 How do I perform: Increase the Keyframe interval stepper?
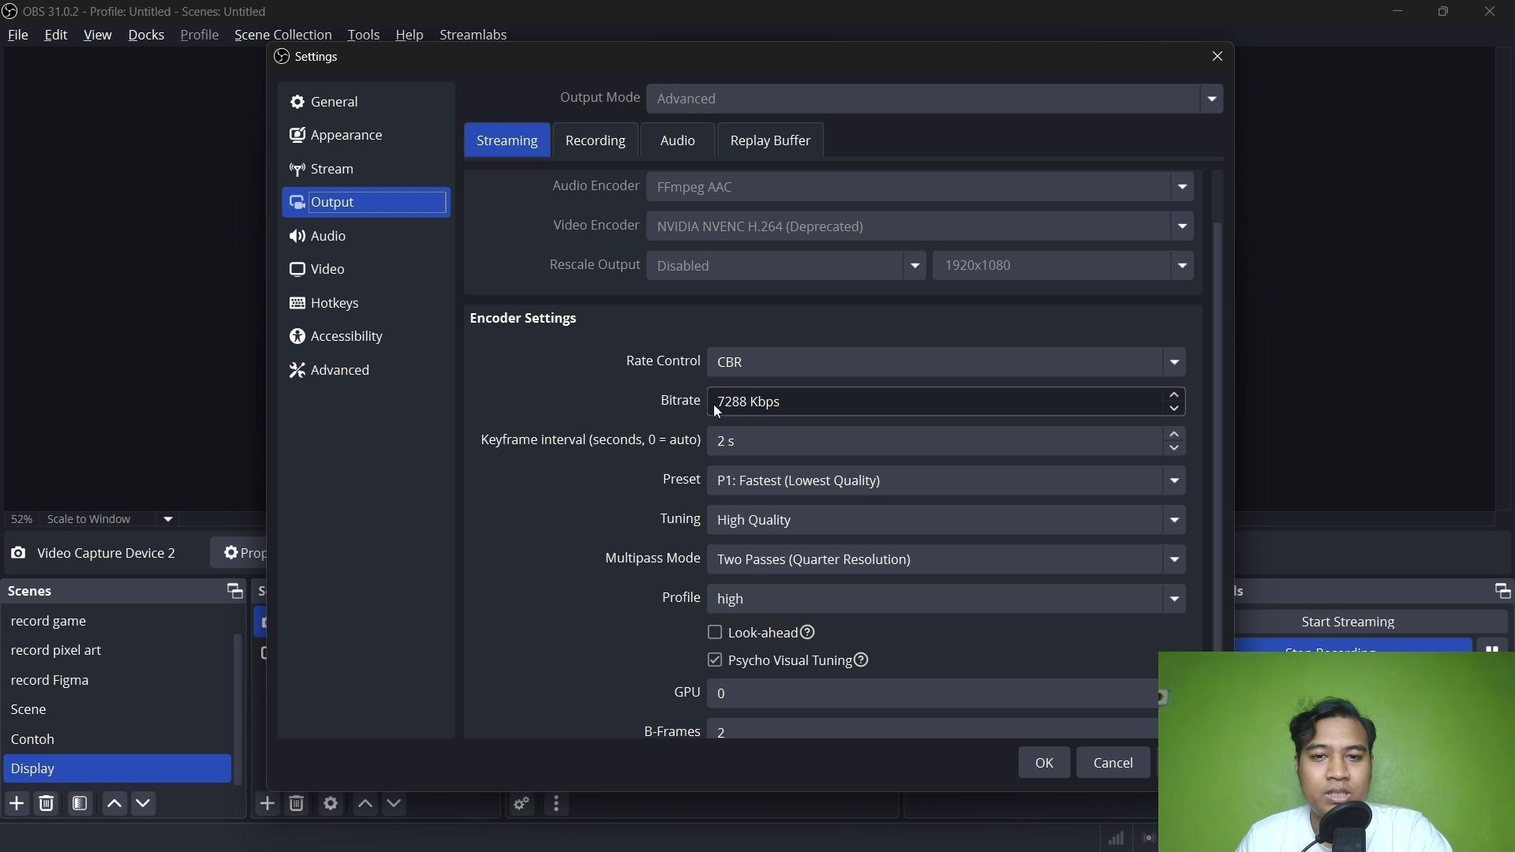(1175, 435)
